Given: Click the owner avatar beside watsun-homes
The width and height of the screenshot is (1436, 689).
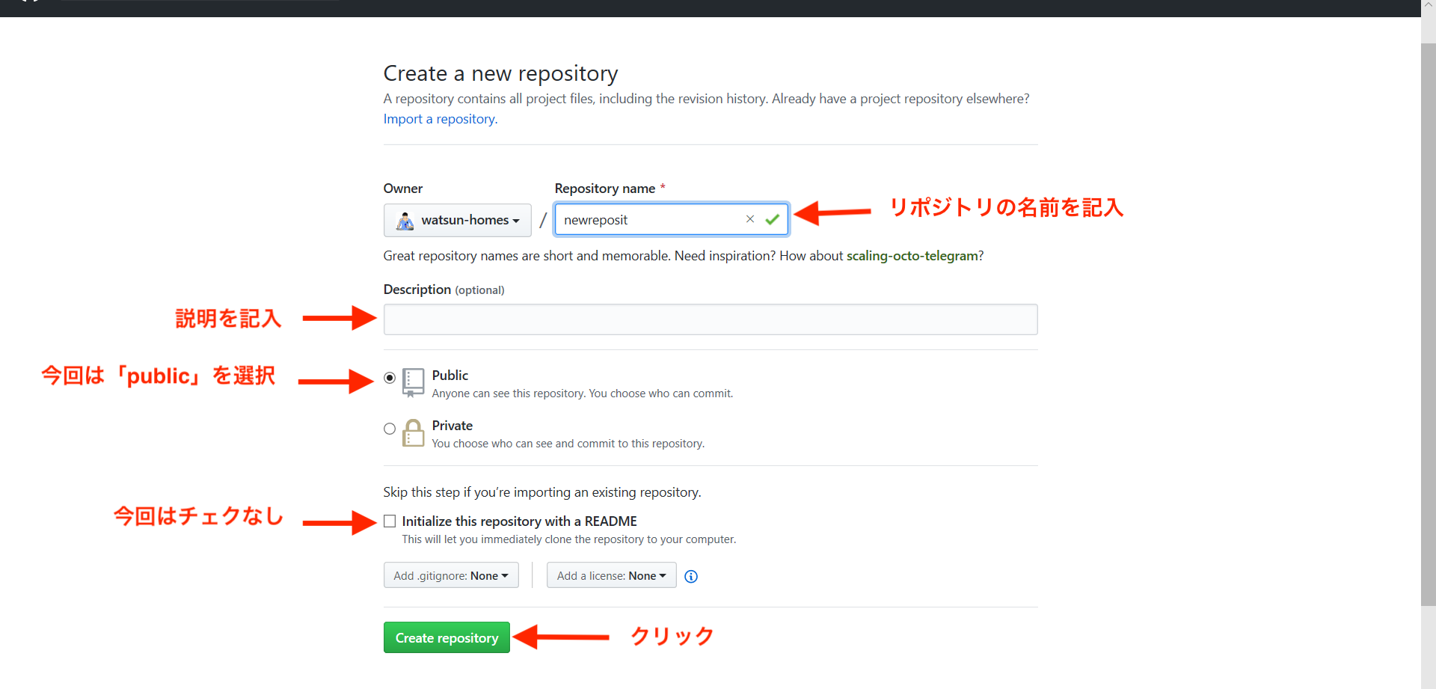Looking at the screenshot, I should point(405,220).
